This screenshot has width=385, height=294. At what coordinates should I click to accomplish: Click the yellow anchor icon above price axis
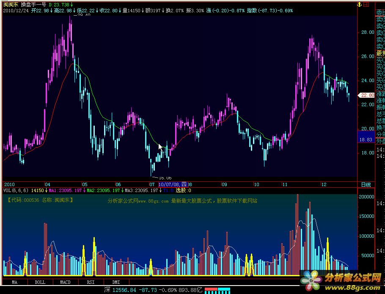[x=359, y=4]
